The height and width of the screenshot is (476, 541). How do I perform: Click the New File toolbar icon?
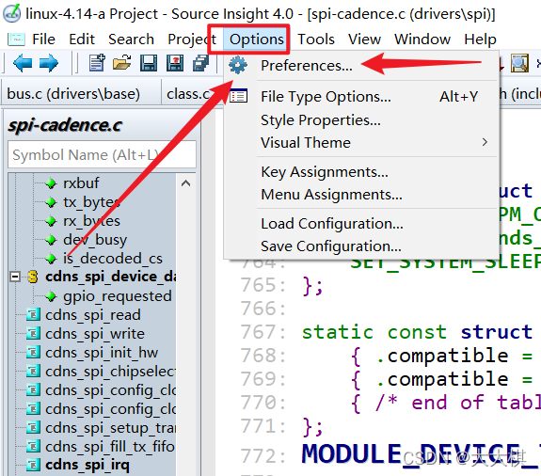[97, 63]
